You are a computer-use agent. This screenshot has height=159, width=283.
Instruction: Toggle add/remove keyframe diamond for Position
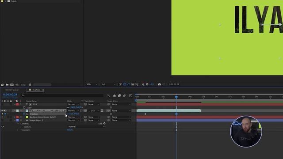[5, 114]
